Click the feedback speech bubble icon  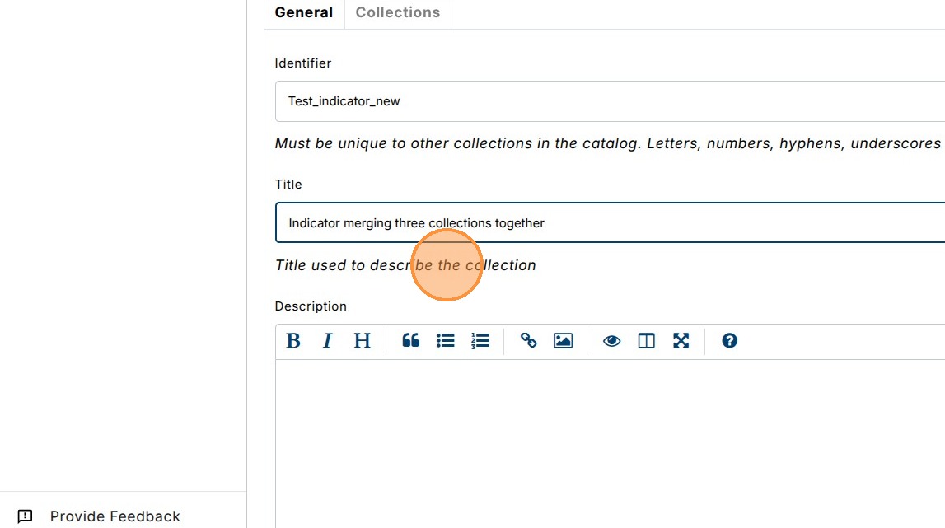click(x=25, y=516)
